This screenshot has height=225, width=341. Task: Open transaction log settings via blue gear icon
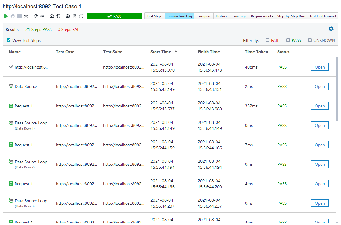331,29
